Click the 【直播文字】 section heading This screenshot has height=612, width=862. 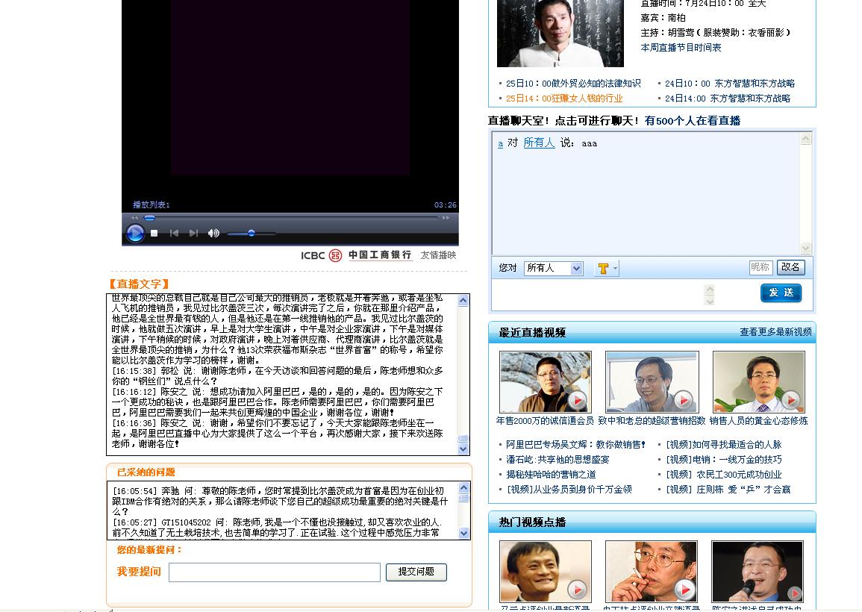tap(139, 284)
